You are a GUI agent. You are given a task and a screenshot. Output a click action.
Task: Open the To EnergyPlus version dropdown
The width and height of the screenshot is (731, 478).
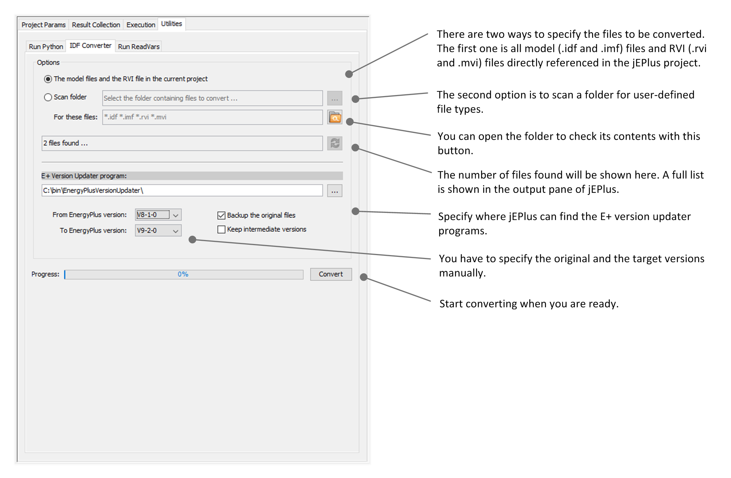coord(158,230)
